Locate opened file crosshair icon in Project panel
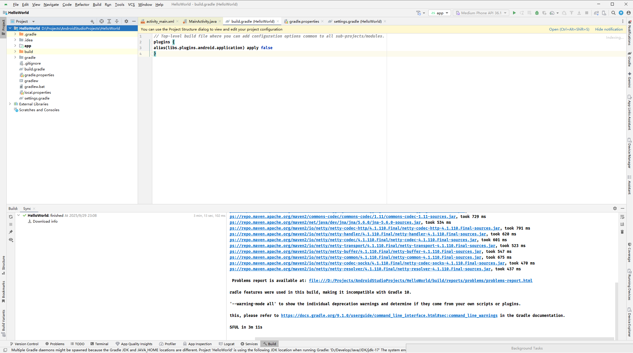 click(101, 21)
